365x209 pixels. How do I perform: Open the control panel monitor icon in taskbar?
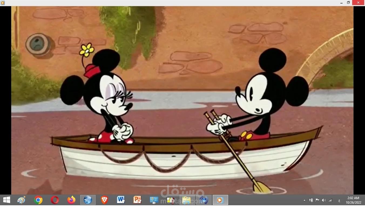pos(154,200)
